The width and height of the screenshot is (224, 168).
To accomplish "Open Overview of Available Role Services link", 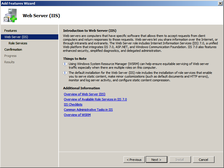I will tap(95, 99).
